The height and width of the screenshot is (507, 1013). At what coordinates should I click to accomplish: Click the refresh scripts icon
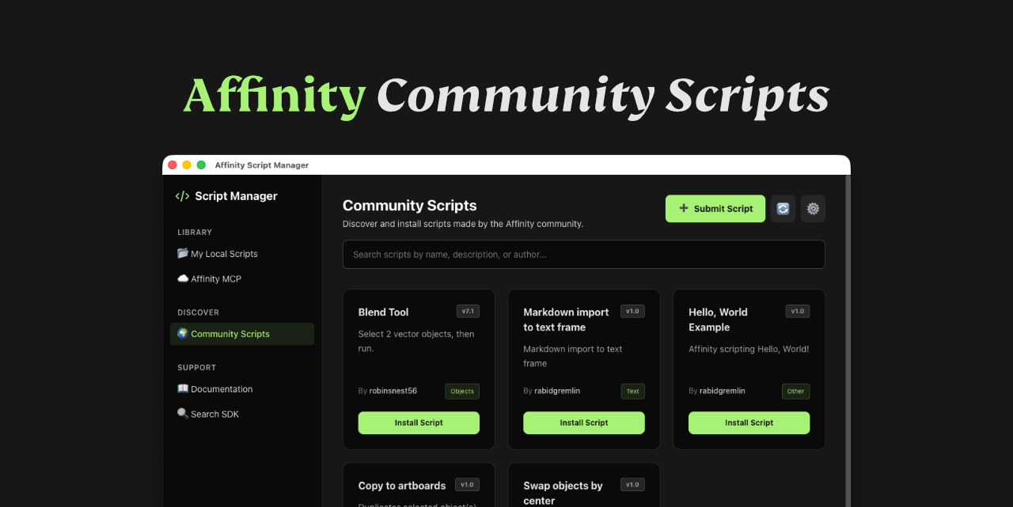pos(783,208)
